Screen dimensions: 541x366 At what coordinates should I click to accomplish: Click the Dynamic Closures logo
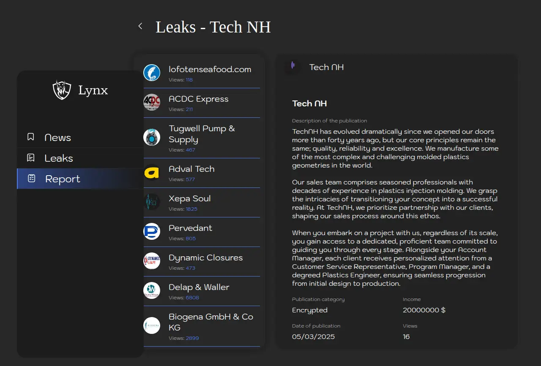[152, 261]
